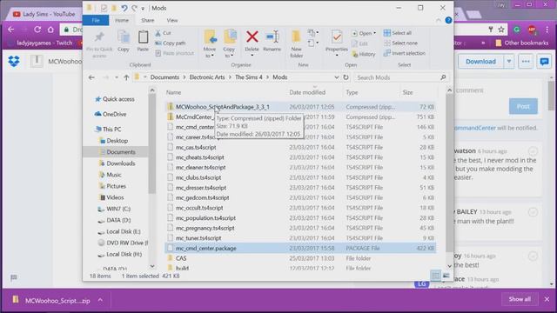Viewport: 557px width, 313px height.
Task: Refresh the Mods folder view
Action: click(x=346, y=77)
